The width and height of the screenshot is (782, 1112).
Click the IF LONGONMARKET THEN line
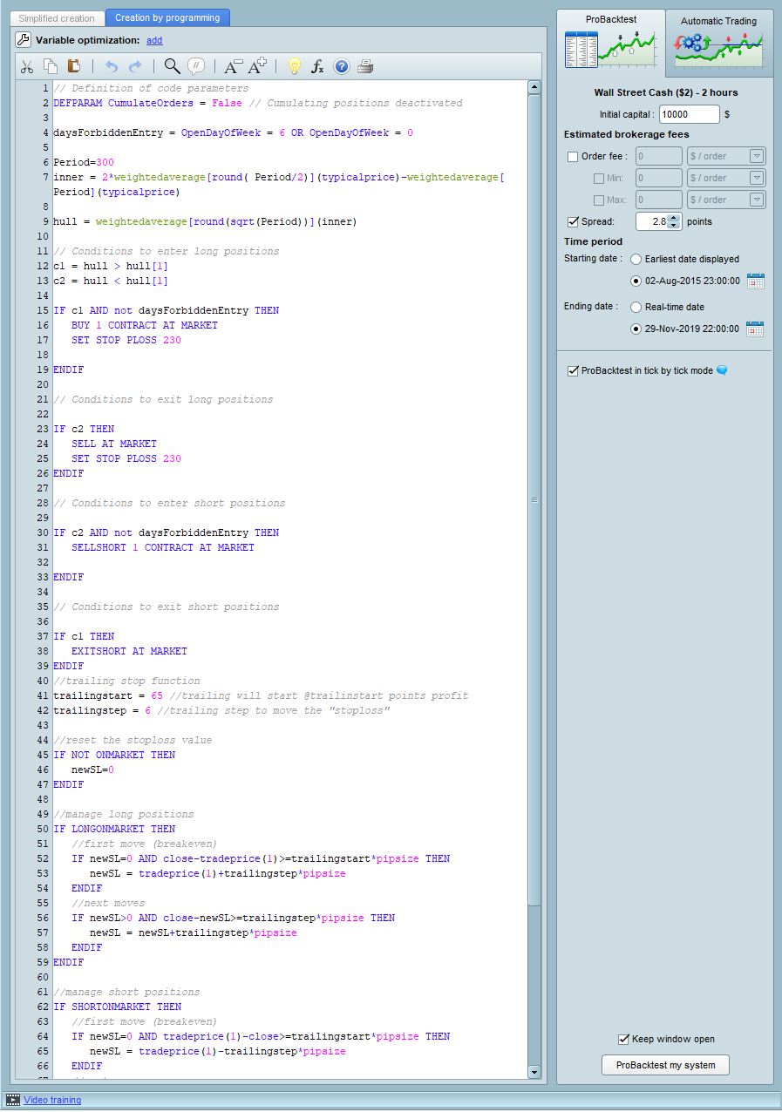[x=114, y=829]
